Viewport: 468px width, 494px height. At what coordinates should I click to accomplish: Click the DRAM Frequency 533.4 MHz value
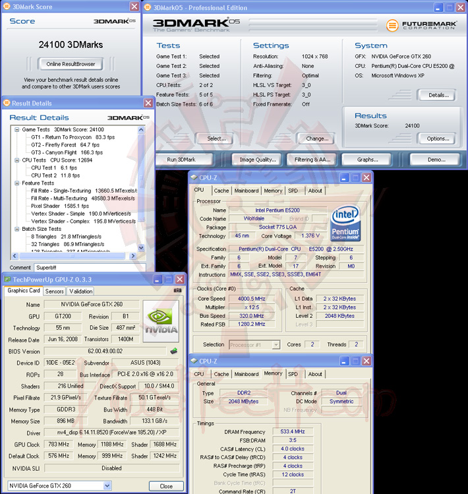pos(293,431)
